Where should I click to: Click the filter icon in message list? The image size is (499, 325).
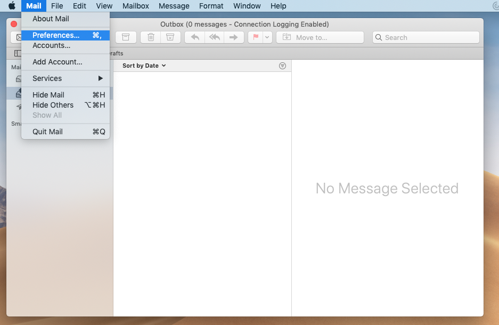tap(282, 66)
